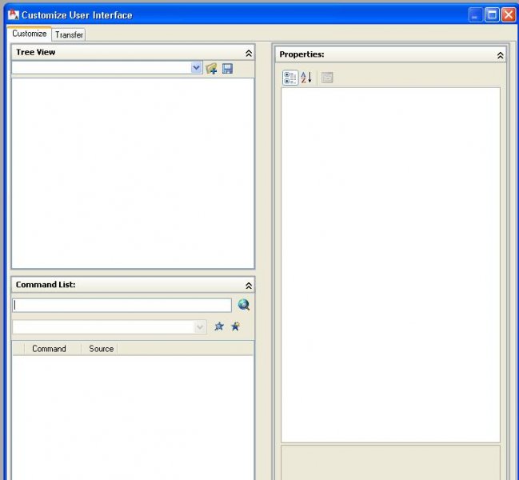The image size is (519, 480).
Task: Minimize the Customize User Interface window
Action: pyautogui.click(x=475, y=15)
